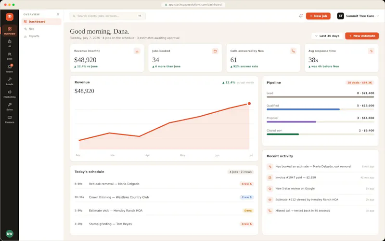Click Missed call texted back in 40 seconds
Image resolution: width=385 pixels, height=241 pixels.
(x=303, y=211)
